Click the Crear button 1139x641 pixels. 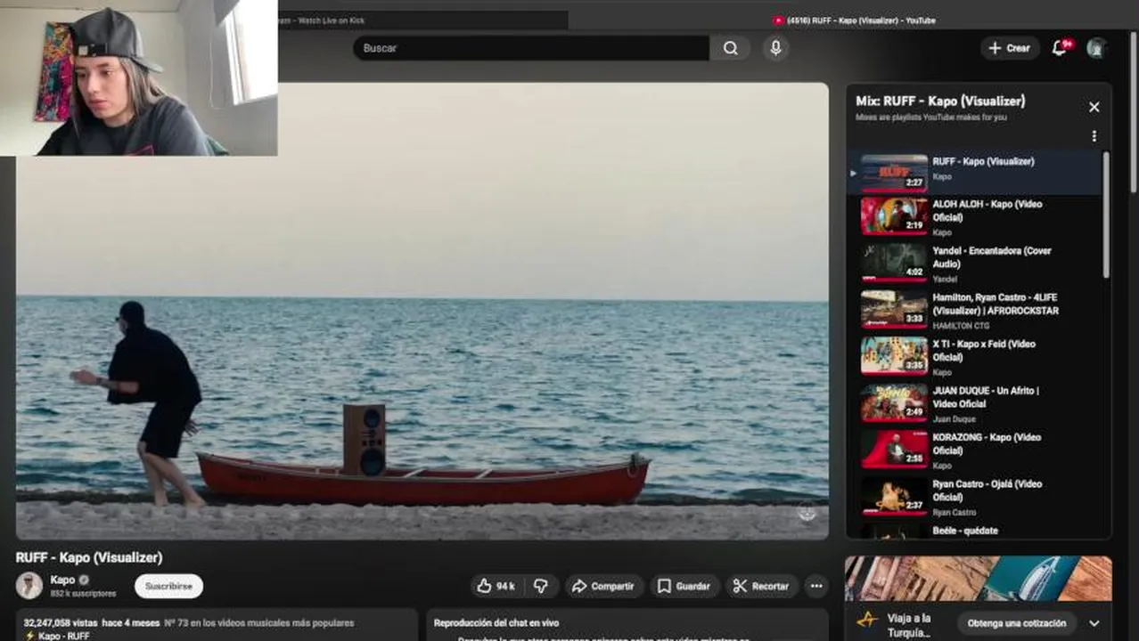1010,48
